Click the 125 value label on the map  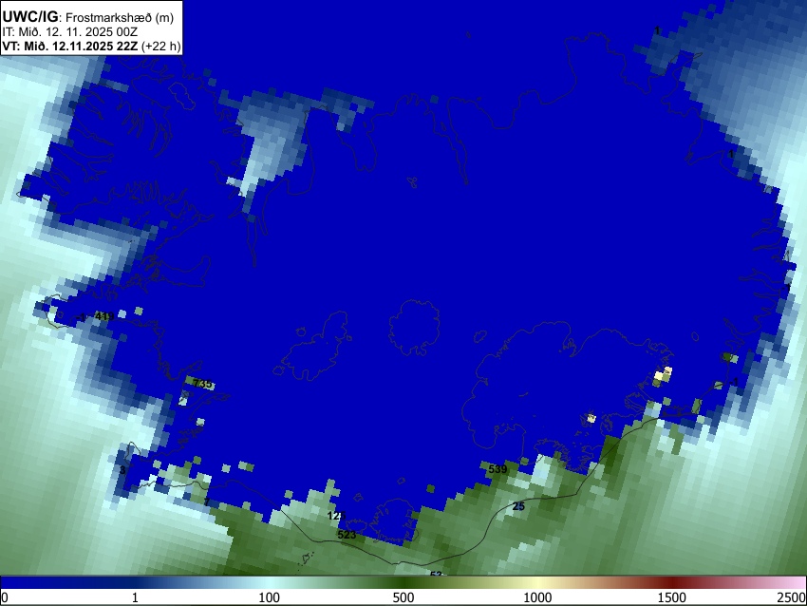336,516
